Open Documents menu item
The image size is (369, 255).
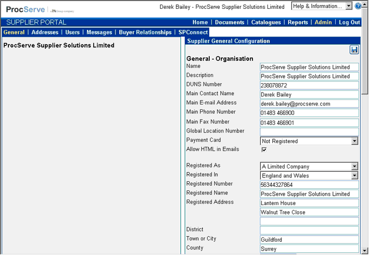pyautogui.click(x=230, y=22)
